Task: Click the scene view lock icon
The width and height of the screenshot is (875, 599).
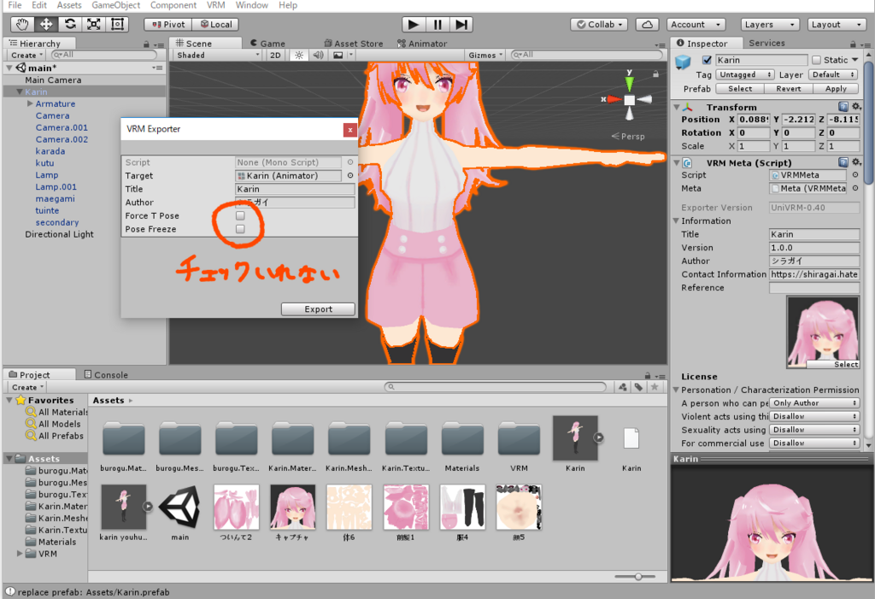Action: point(655,73)
